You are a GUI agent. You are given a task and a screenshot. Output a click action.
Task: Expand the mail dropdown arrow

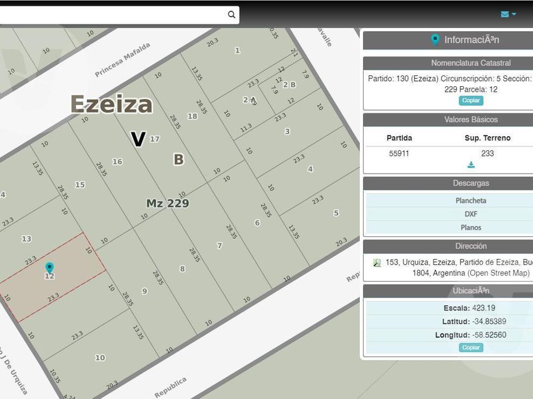[x=514, y=14]
